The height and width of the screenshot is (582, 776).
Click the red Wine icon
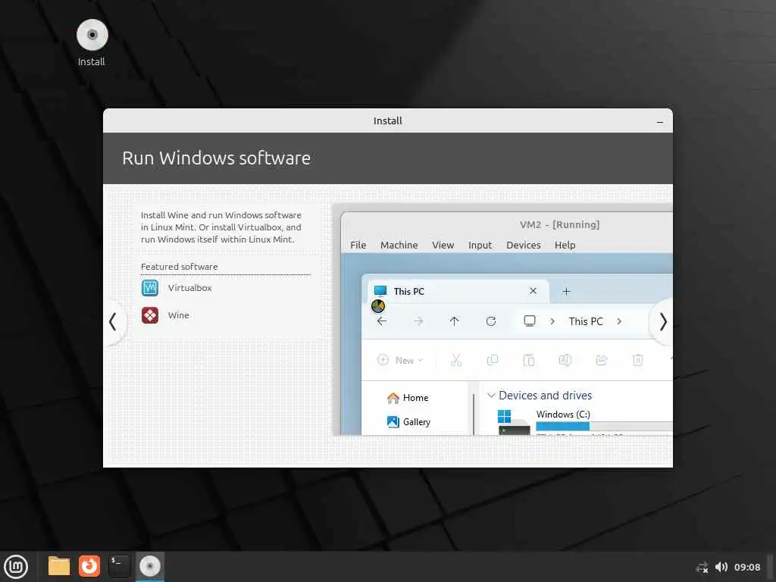pyautogui.click(x=150, y=315)
